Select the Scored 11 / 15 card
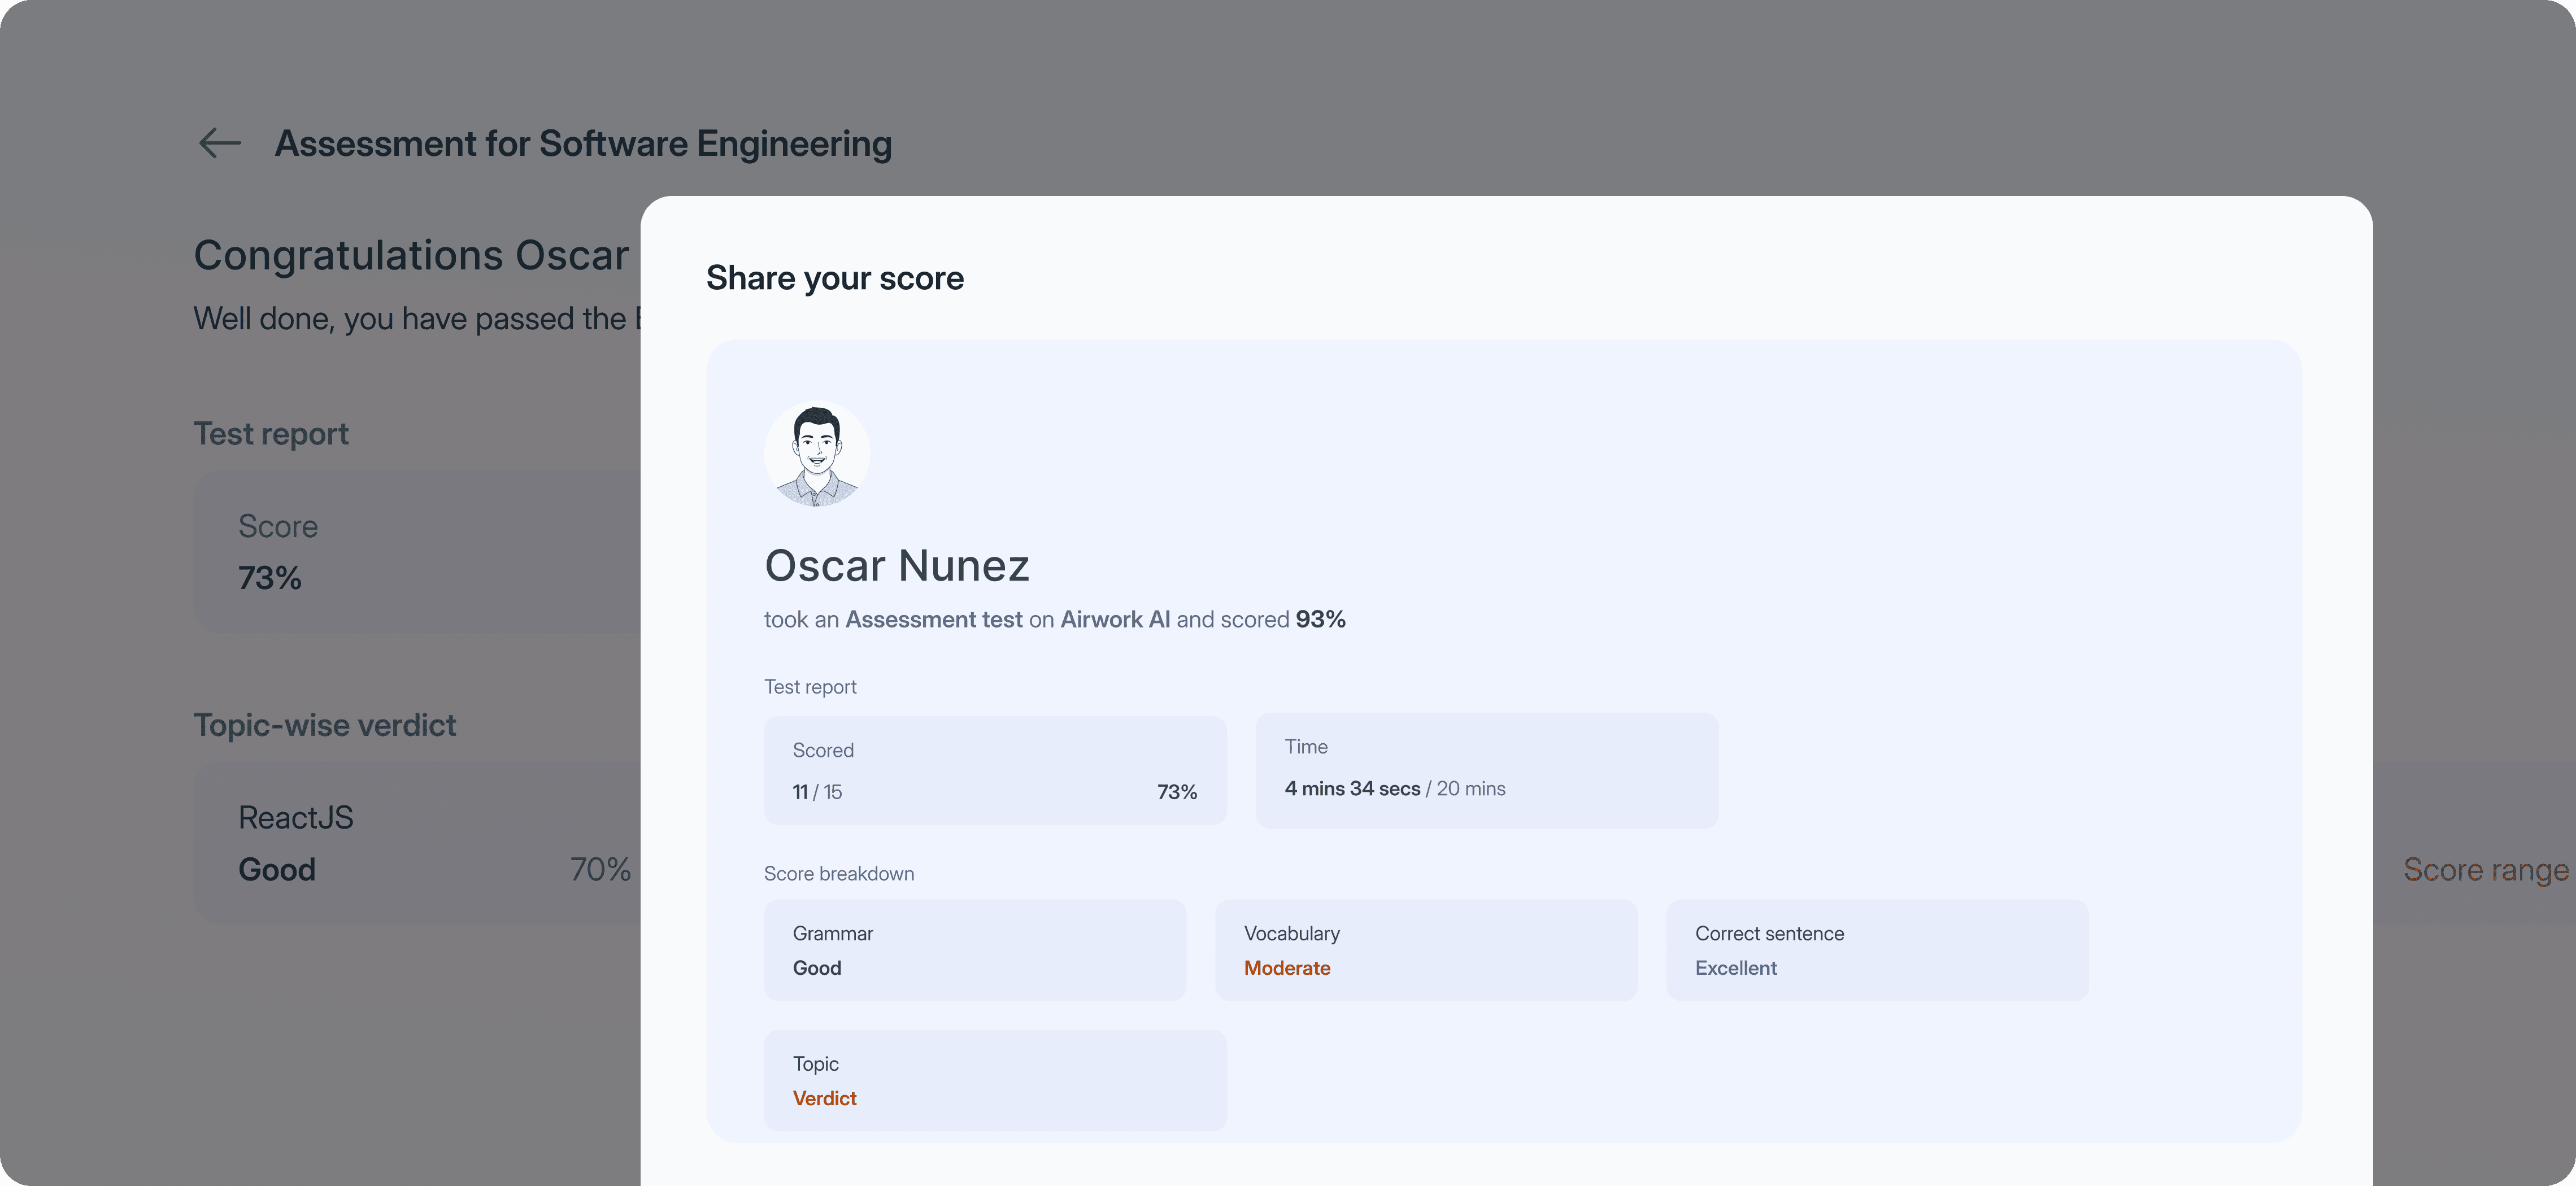 click(994, 770)
